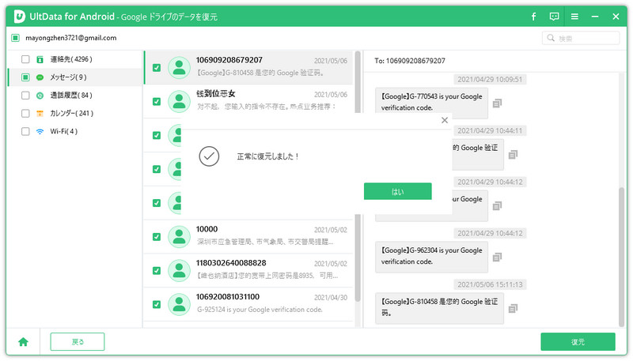Image resolution: width=633 pixels, height=361 pixels.
Task: Click the calendar icon beside カレンダー
Action: point(40,114)
